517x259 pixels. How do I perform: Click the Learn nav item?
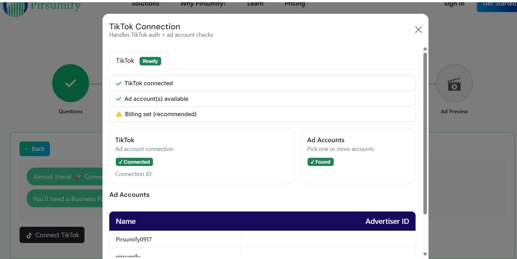(x=255, y=4)
